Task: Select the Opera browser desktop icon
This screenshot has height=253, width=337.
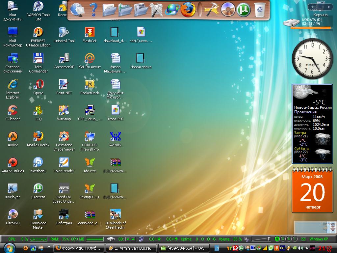Action: 39,84
